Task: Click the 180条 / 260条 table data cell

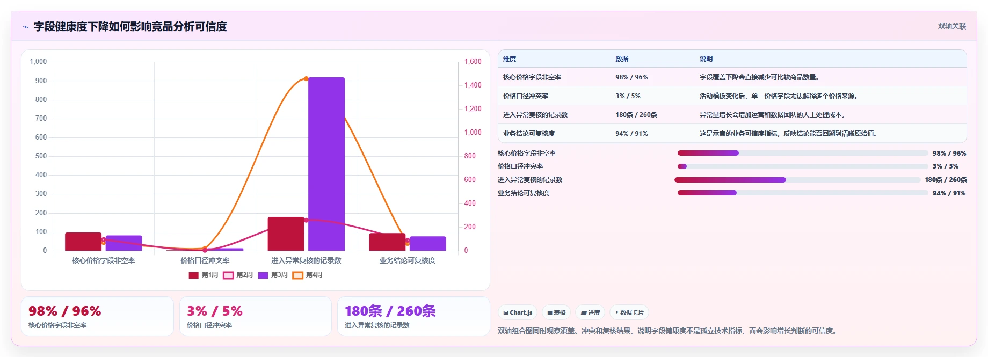Action: pos(652,115)
